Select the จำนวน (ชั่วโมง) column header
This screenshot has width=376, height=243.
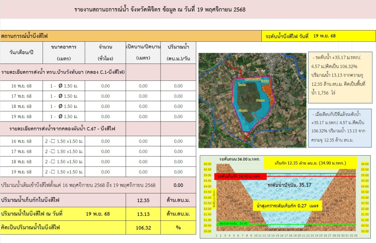pos(105,53)
